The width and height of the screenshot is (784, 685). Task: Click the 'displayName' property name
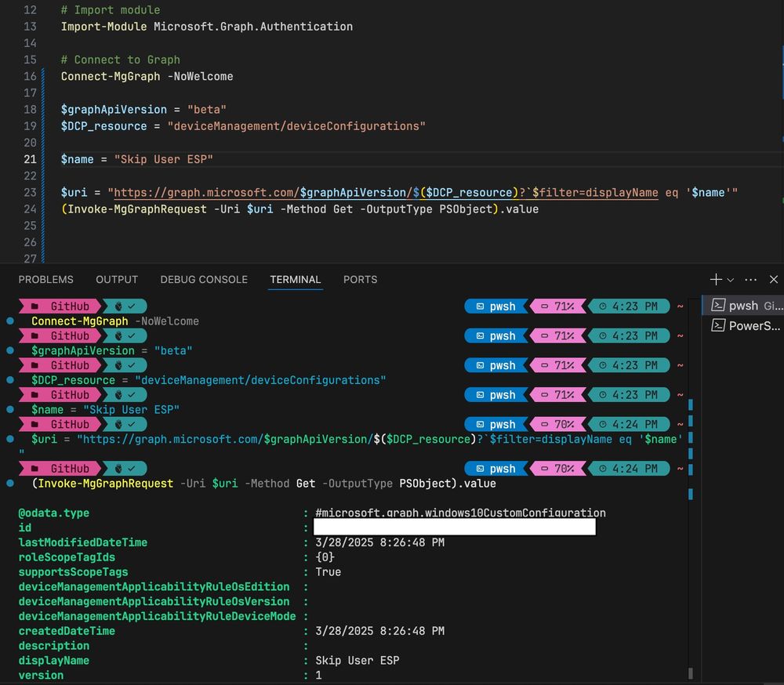[54, 661]
